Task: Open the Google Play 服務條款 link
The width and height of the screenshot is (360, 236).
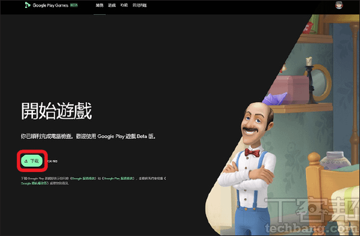Action: pos(119,178)
